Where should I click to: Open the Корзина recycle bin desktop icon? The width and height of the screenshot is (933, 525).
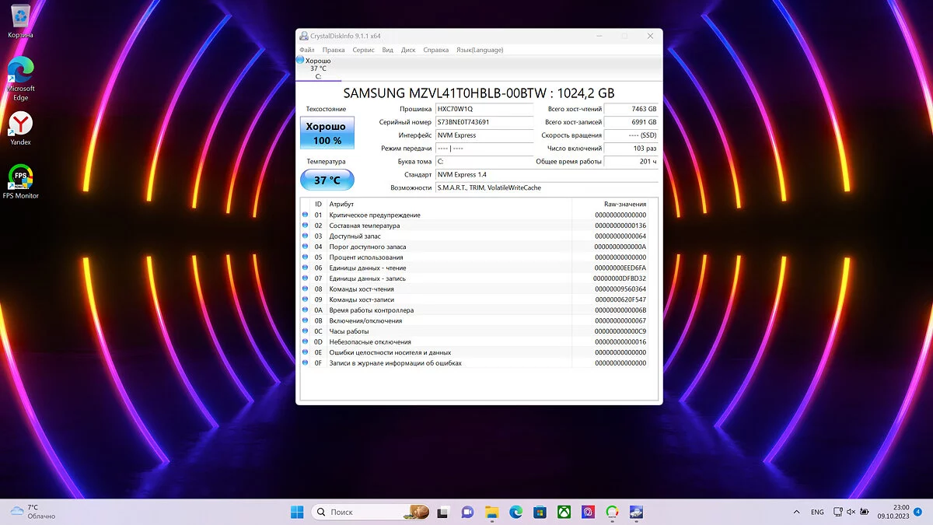(20, 20)
